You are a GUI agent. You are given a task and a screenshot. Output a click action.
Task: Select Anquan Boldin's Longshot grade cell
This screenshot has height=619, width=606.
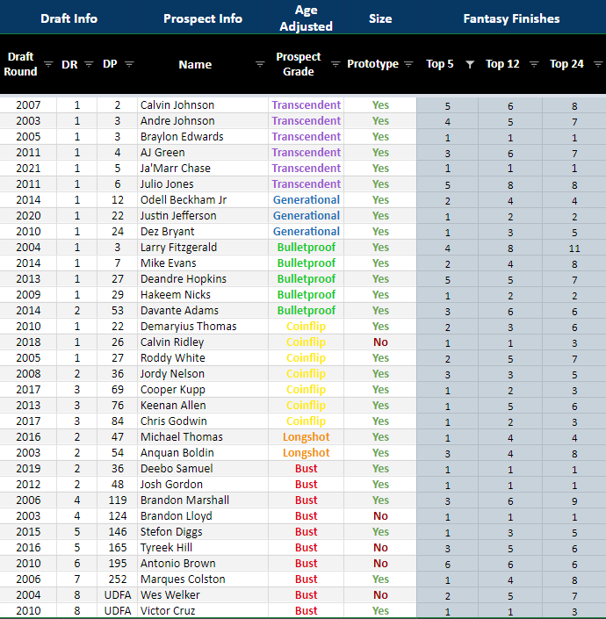tap(306, 452)
